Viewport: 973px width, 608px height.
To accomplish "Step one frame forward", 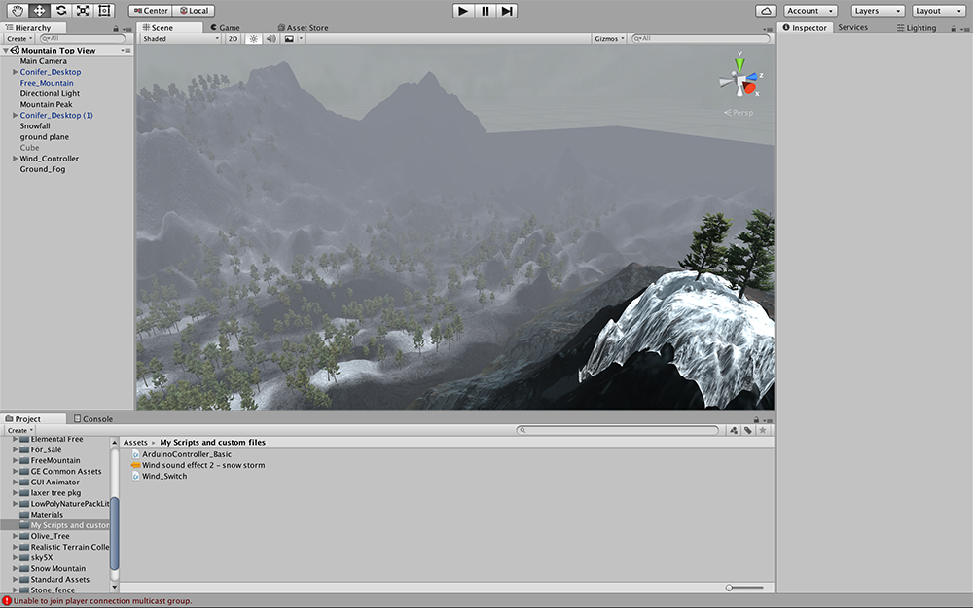I will click(507, 11).
